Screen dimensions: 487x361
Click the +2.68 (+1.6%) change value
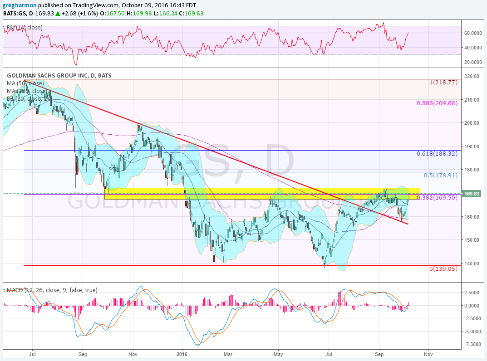[x=80, y=13]
